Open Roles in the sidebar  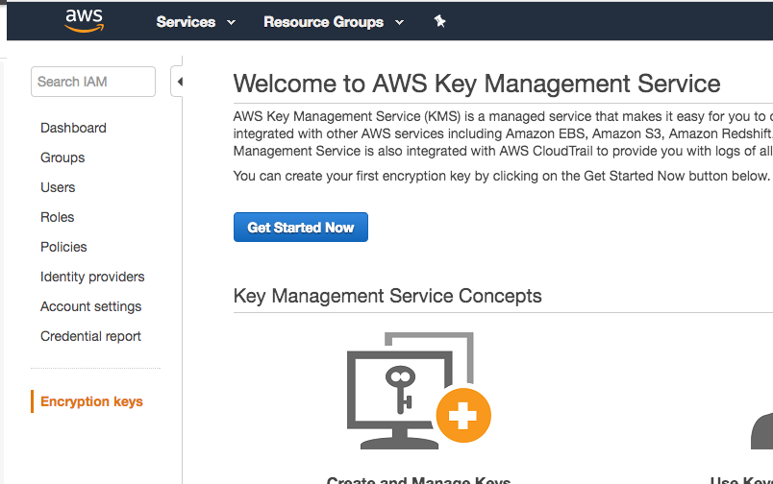pyautogui.click(x=57, y=217)
